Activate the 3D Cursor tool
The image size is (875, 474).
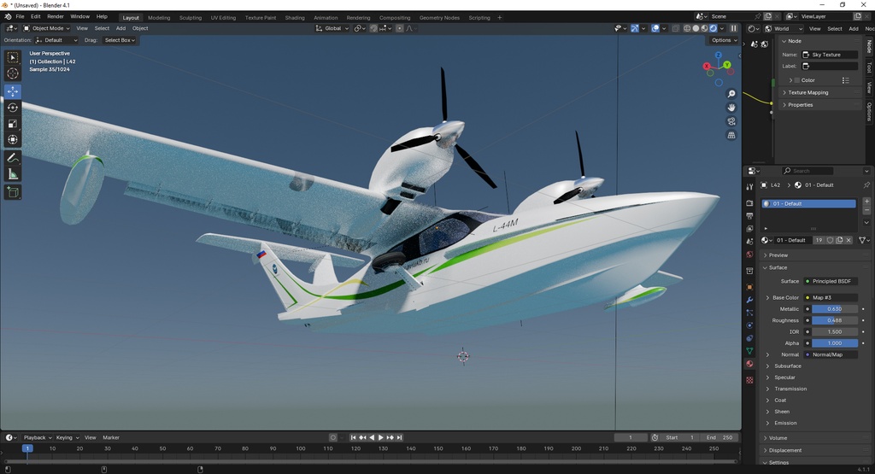pyautogui.click(x=13, y=73)
